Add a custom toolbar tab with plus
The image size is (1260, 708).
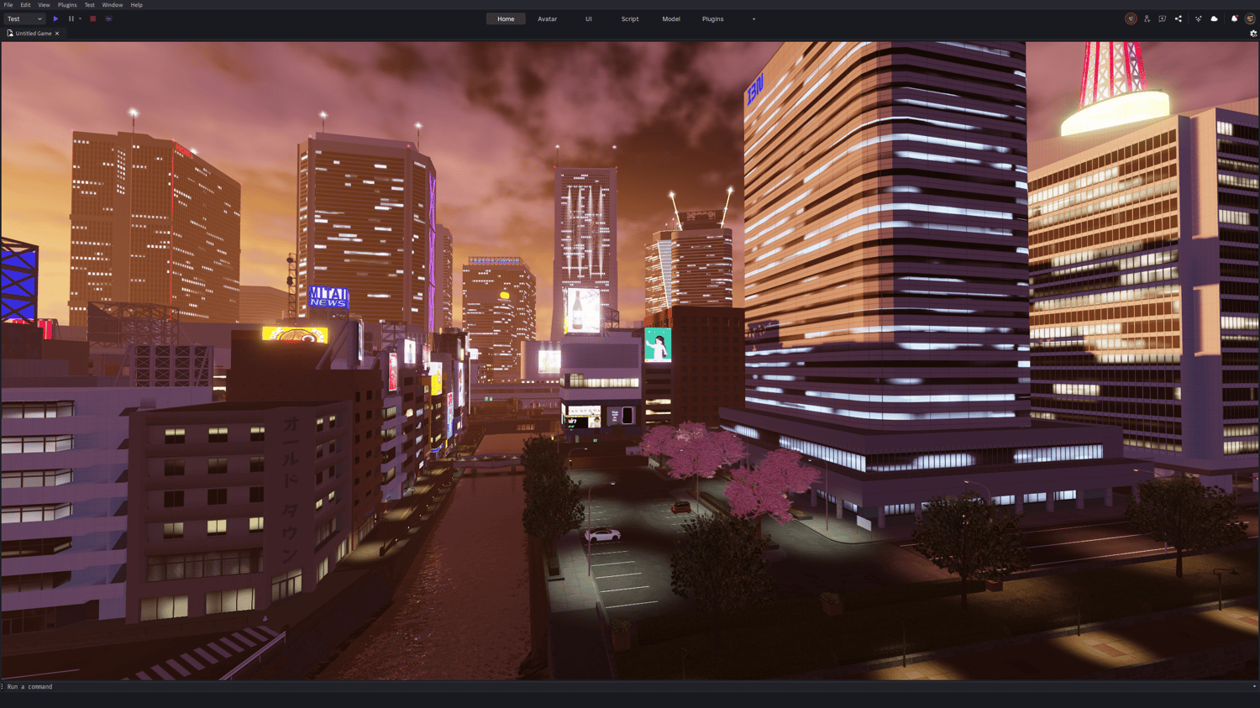click(753, 18)
